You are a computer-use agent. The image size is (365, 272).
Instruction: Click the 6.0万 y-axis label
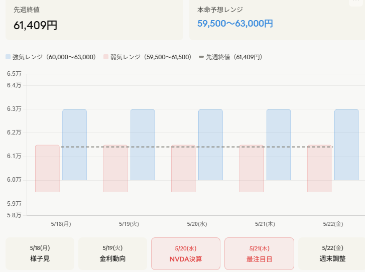[x=14, y=180]
